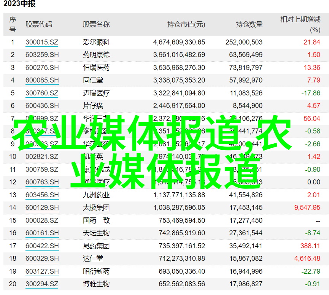Select the stock name 国药一致
329x295 pixels.
pos(96,220)
